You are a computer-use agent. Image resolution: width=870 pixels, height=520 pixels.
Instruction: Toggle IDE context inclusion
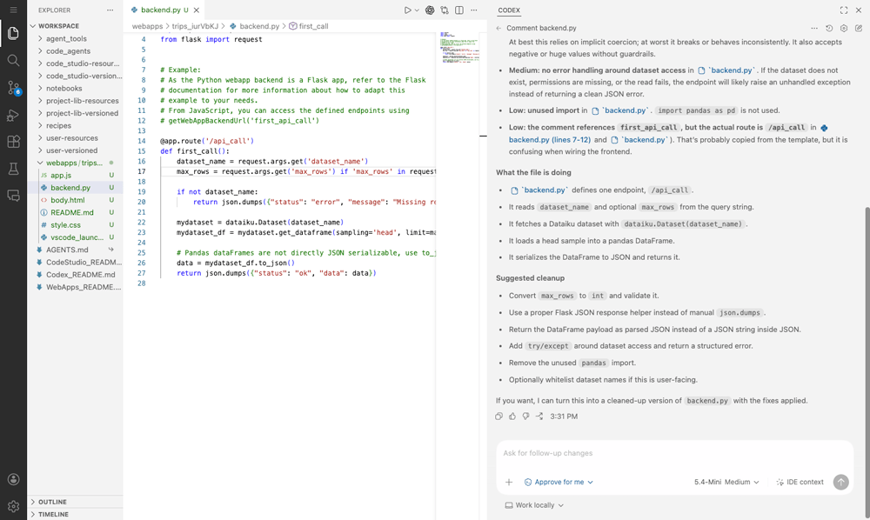(800, 482)
